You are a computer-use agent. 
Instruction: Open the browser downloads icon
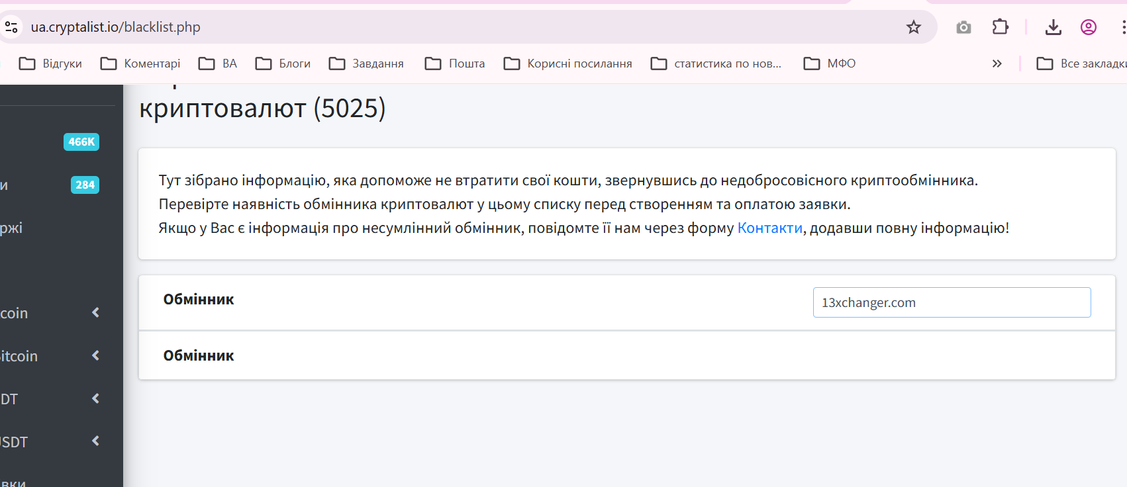click(1053, 27)
